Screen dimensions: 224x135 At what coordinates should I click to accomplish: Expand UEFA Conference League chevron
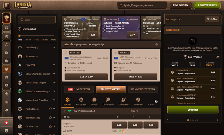(x=54, y=91)
